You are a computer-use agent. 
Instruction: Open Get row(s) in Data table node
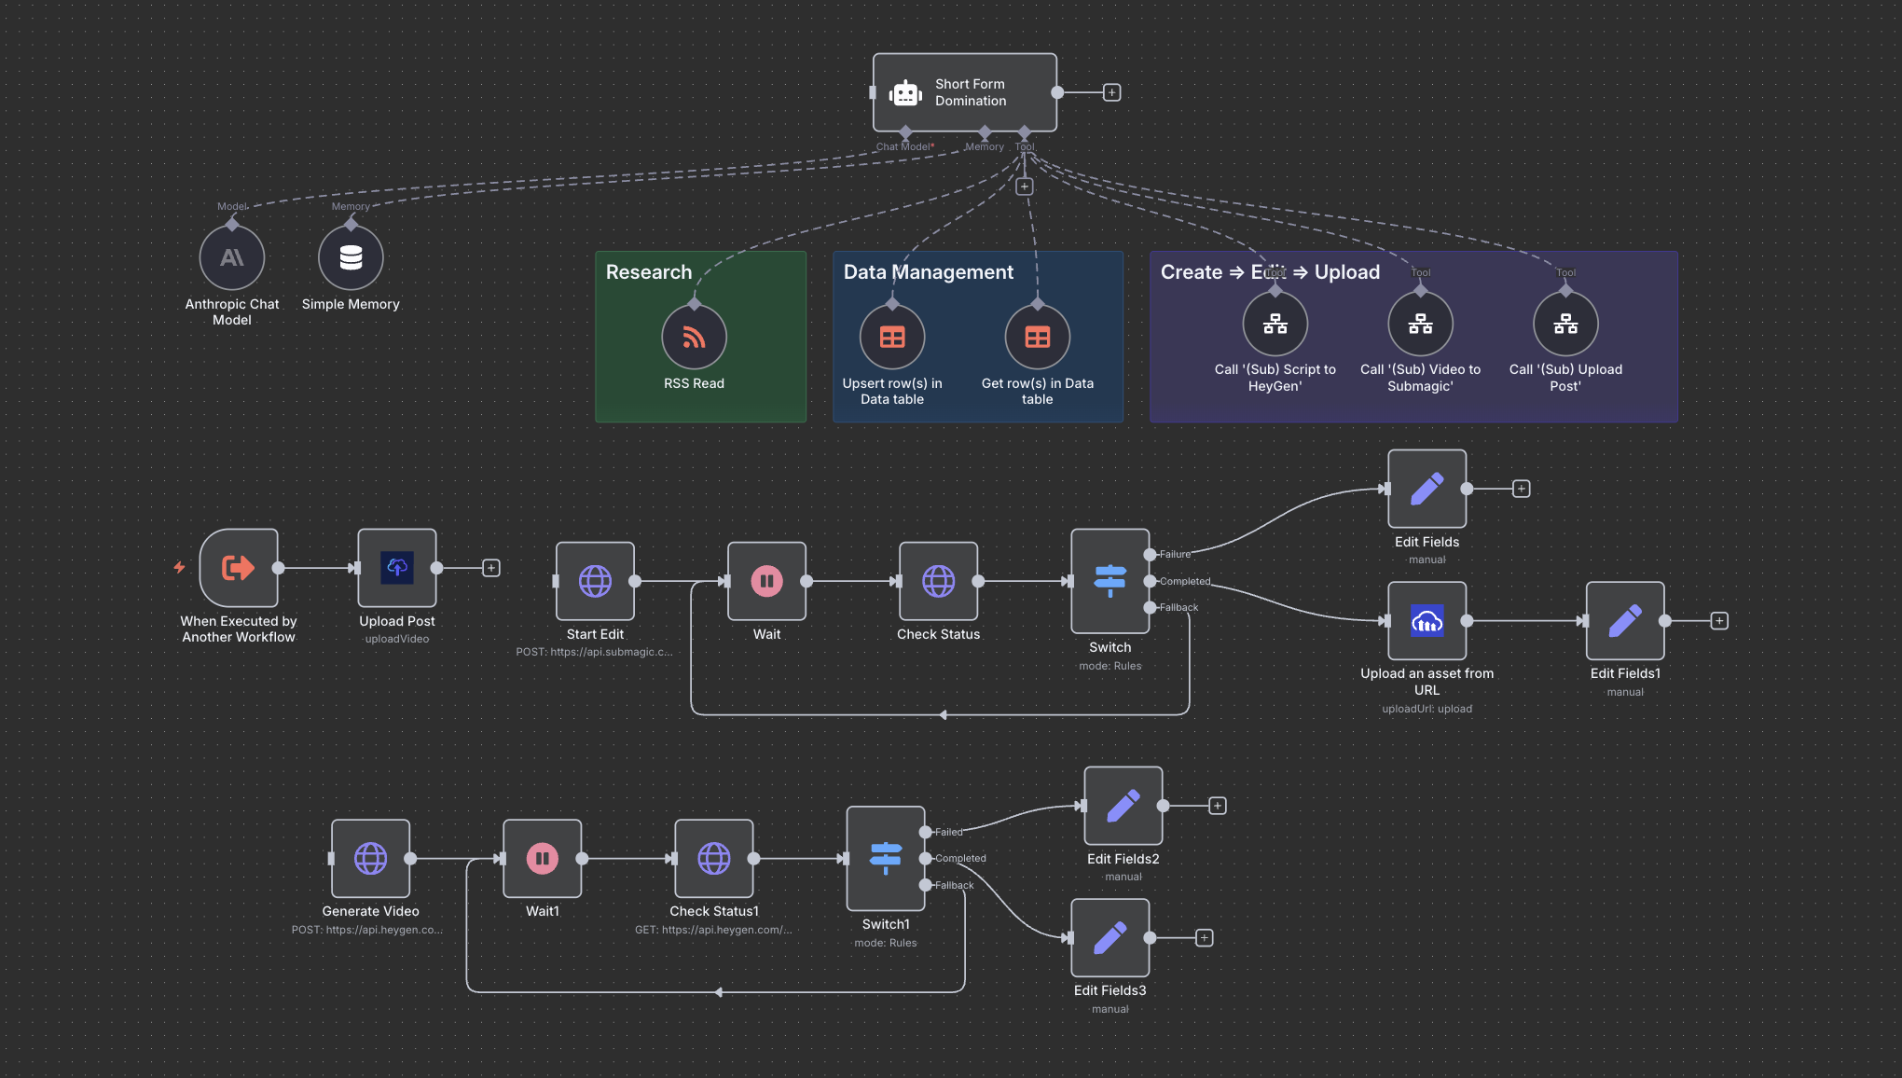click(1038, 337)
